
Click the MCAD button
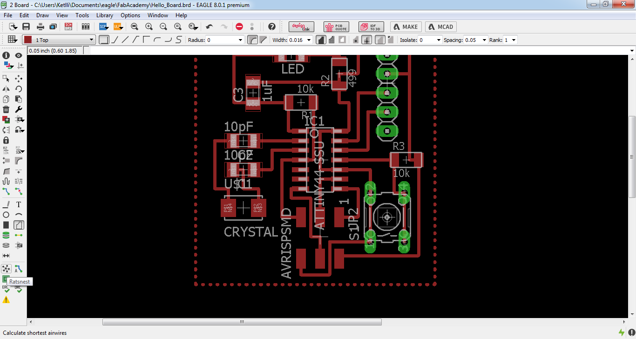tap(441, 27)
